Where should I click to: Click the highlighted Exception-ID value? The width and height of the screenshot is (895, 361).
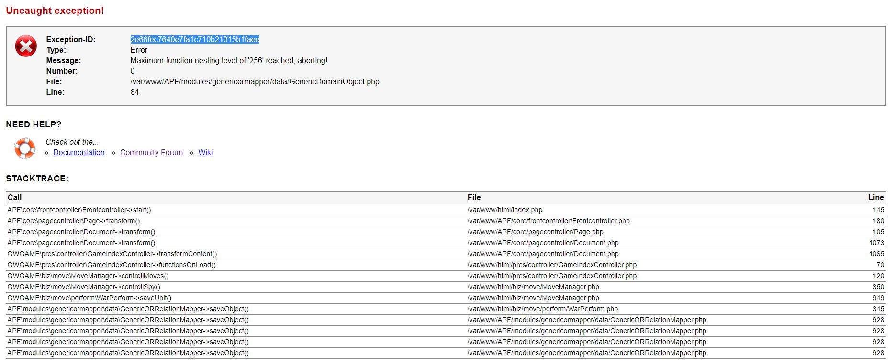click(x=195, y=39)
